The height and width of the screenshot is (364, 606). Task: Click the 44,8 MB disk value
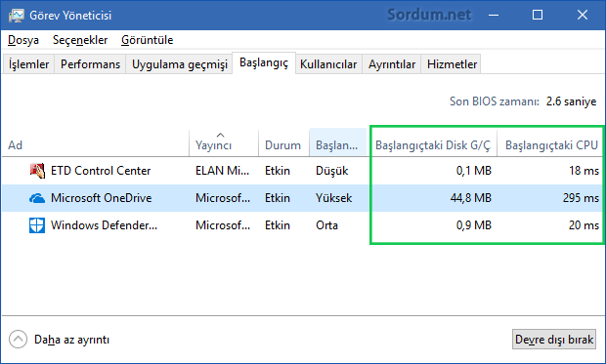click(x=471, y=198)
